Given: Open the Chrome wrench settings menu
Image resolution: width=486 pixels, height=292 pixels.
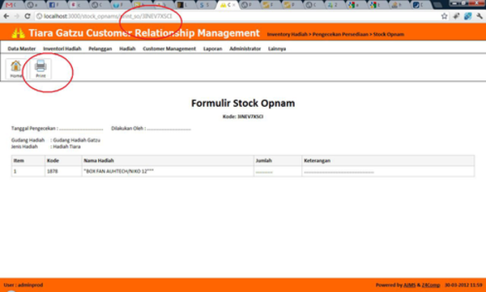Looking at the screenshot, I should coord(480,16).
